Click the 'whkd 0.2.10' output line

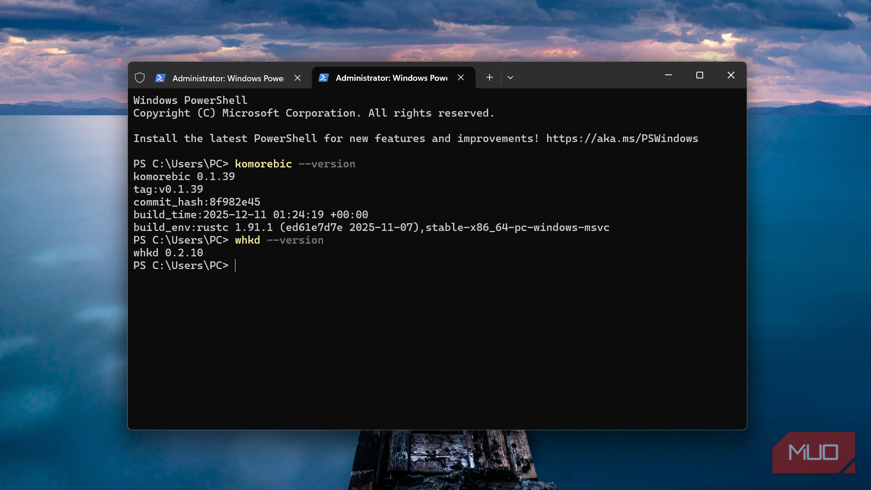coord(168,253)
